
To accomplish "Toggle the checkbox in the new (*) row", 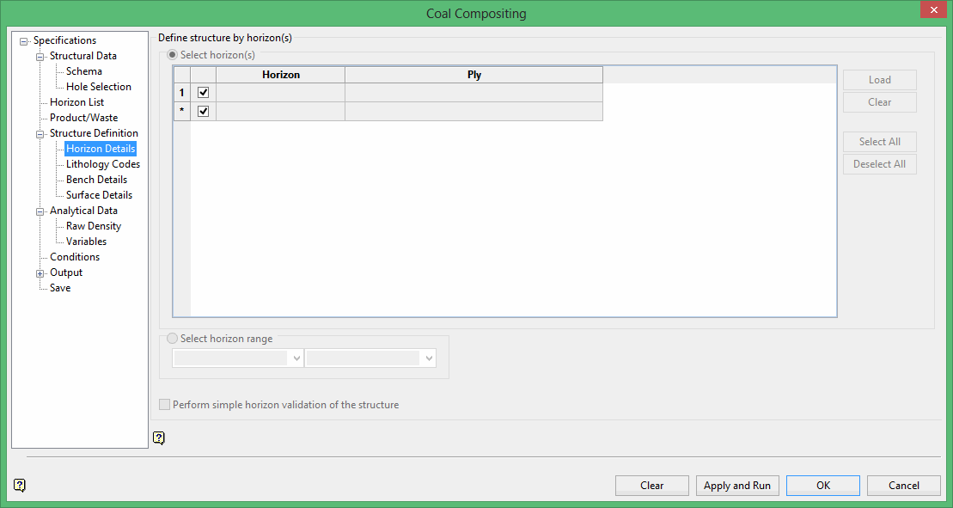I will pos(204,112).
